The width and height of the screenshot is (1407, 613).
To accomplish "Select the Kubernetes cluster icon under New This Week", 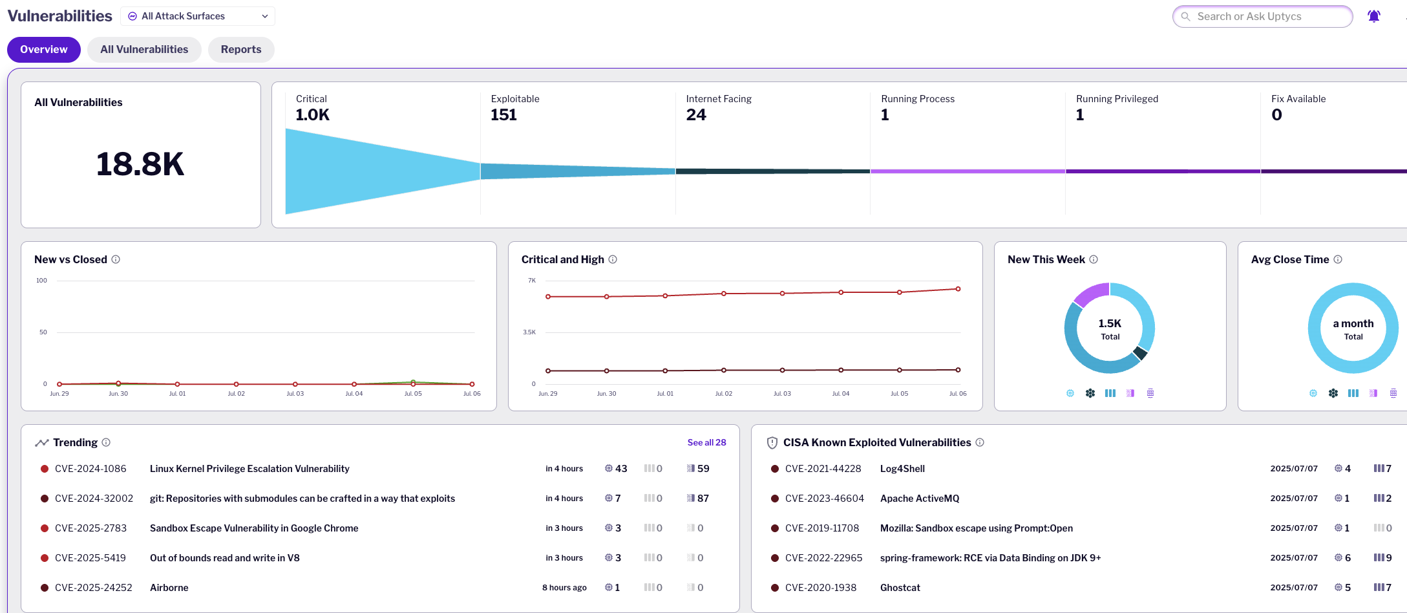I will (x=1090, y=393).
